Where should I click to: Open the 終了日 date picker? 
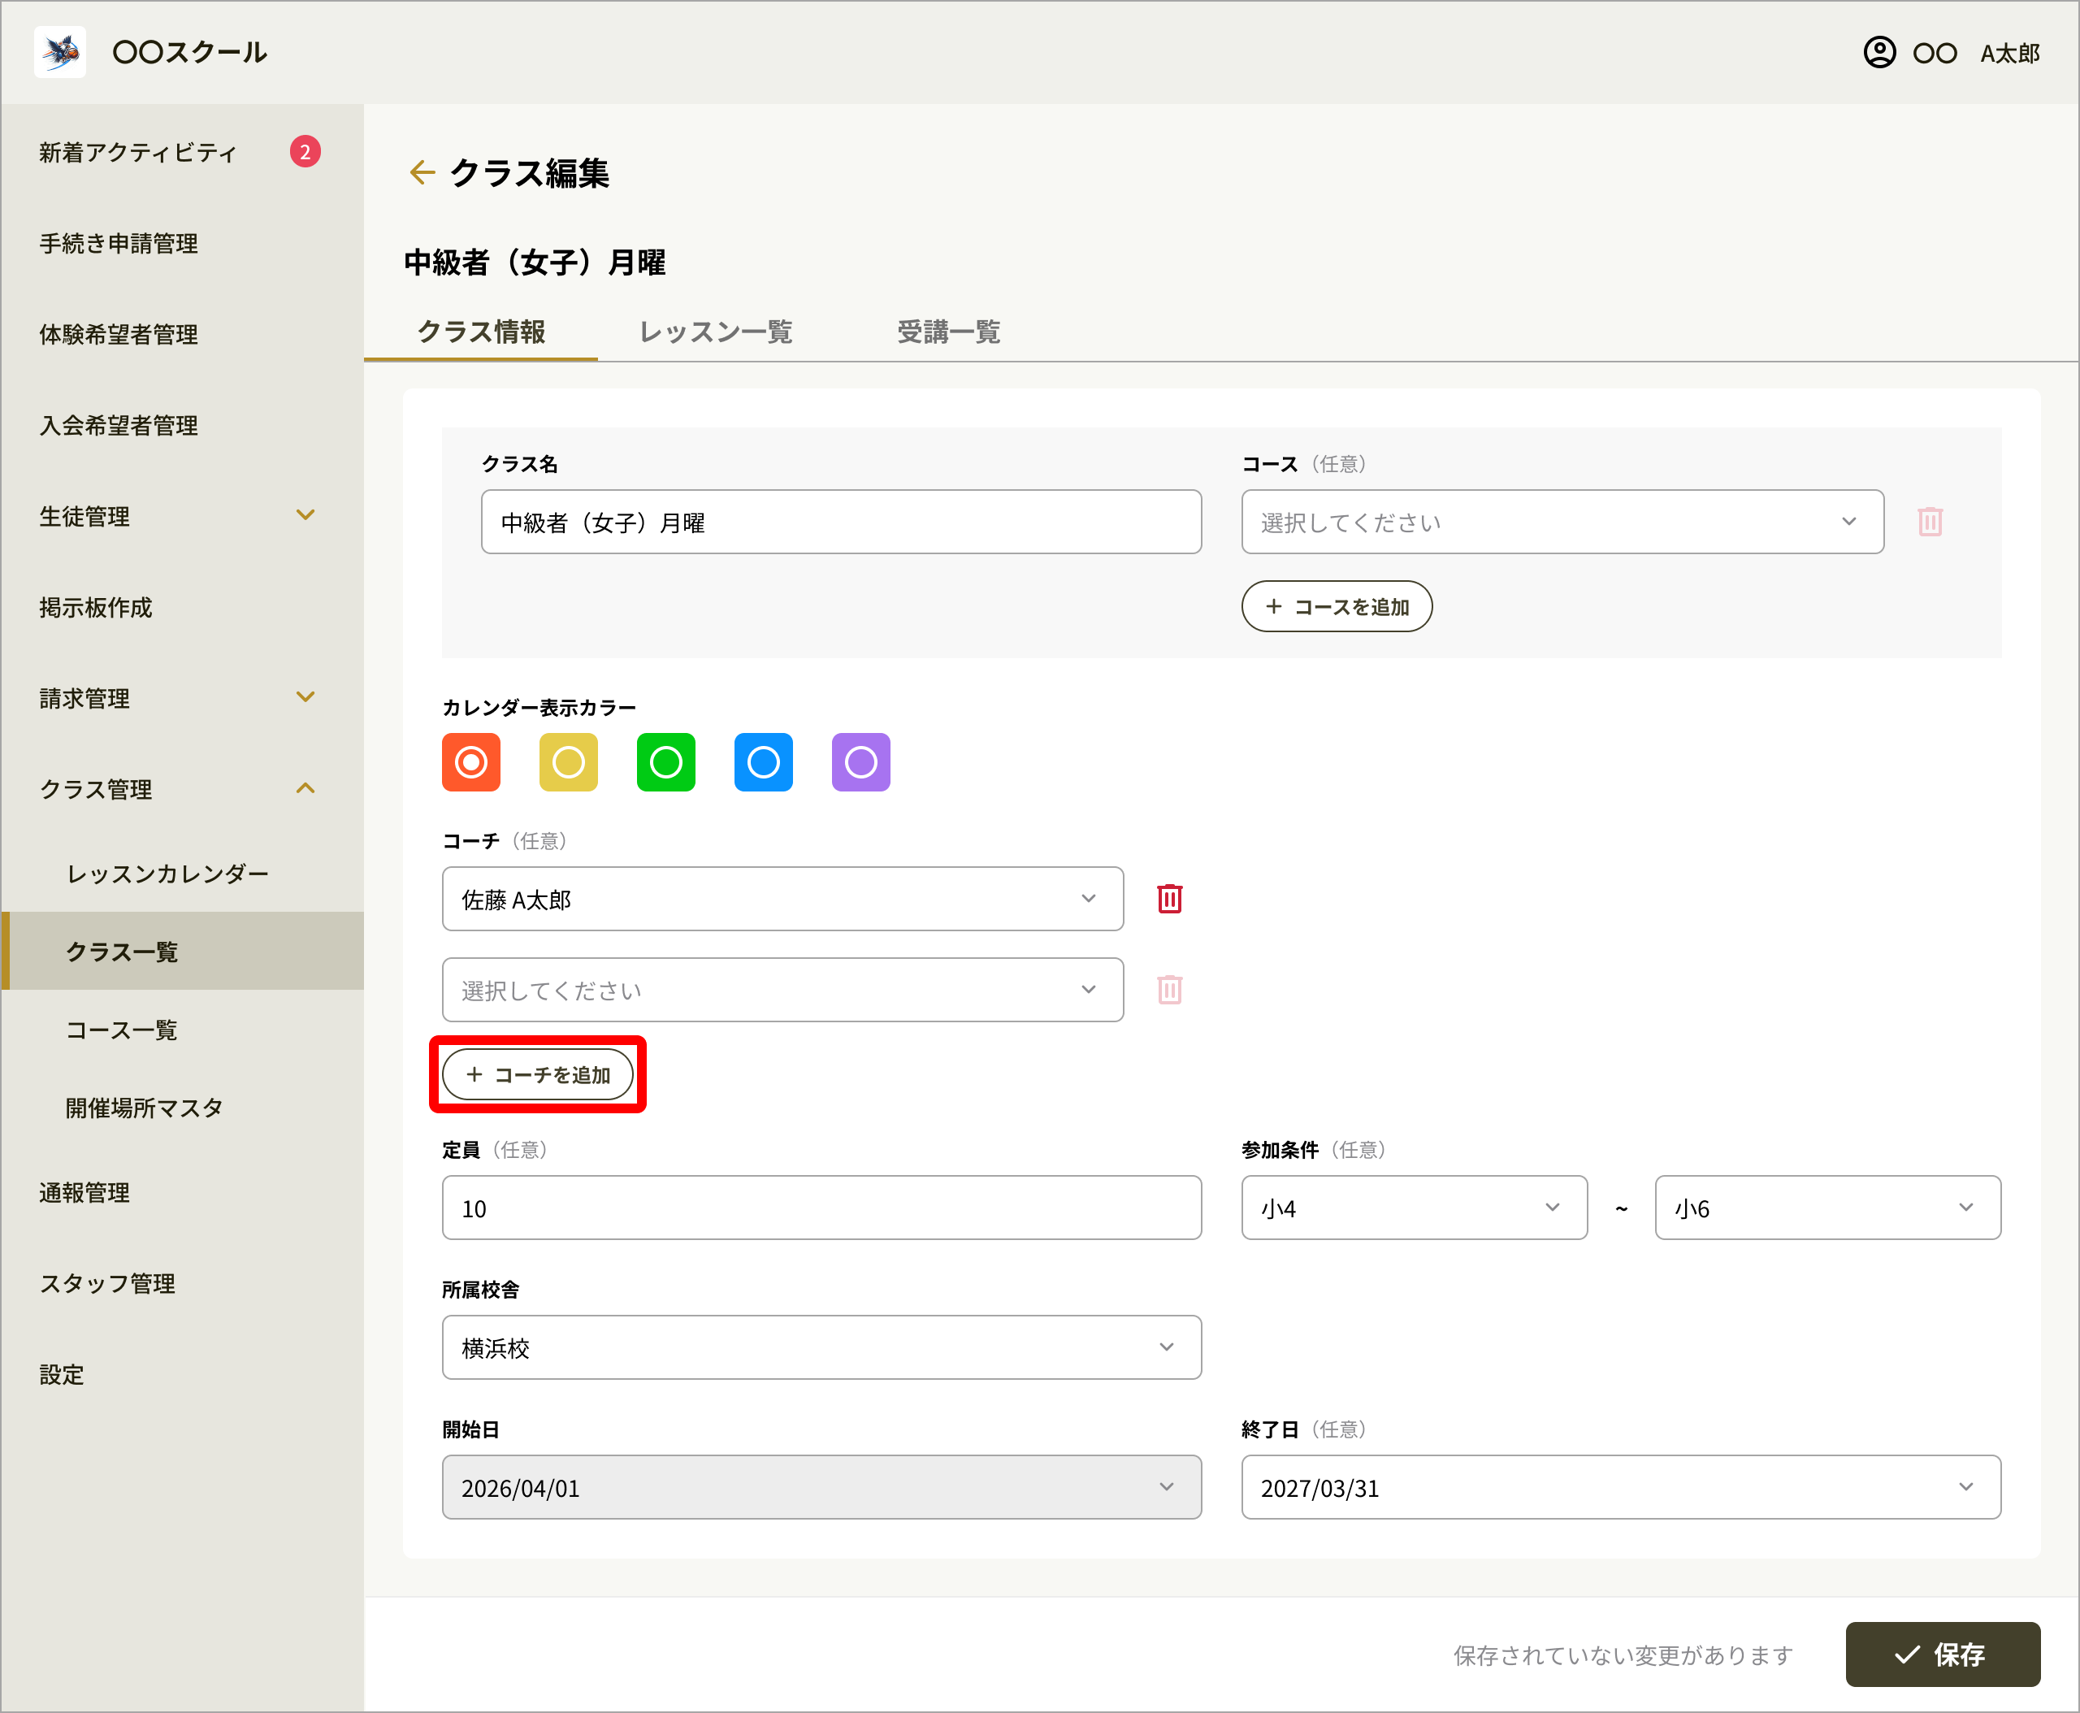pos(1620,1487)
